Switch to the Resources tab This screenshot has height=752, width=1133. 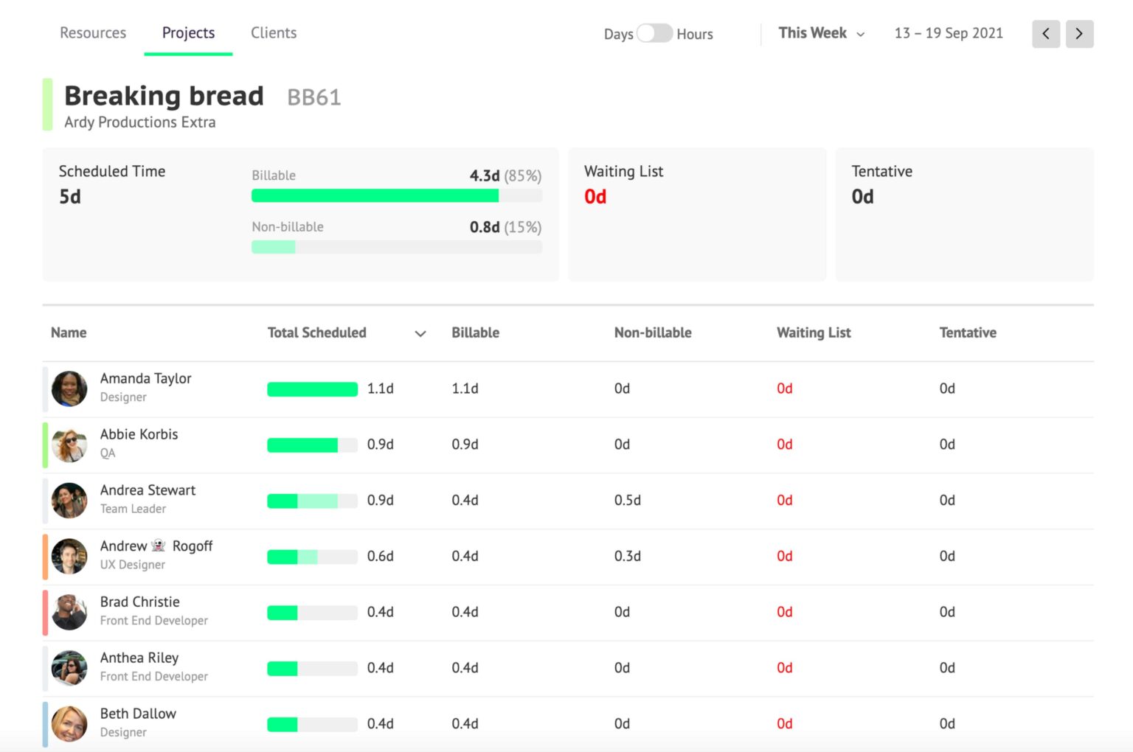coord(93,32)
